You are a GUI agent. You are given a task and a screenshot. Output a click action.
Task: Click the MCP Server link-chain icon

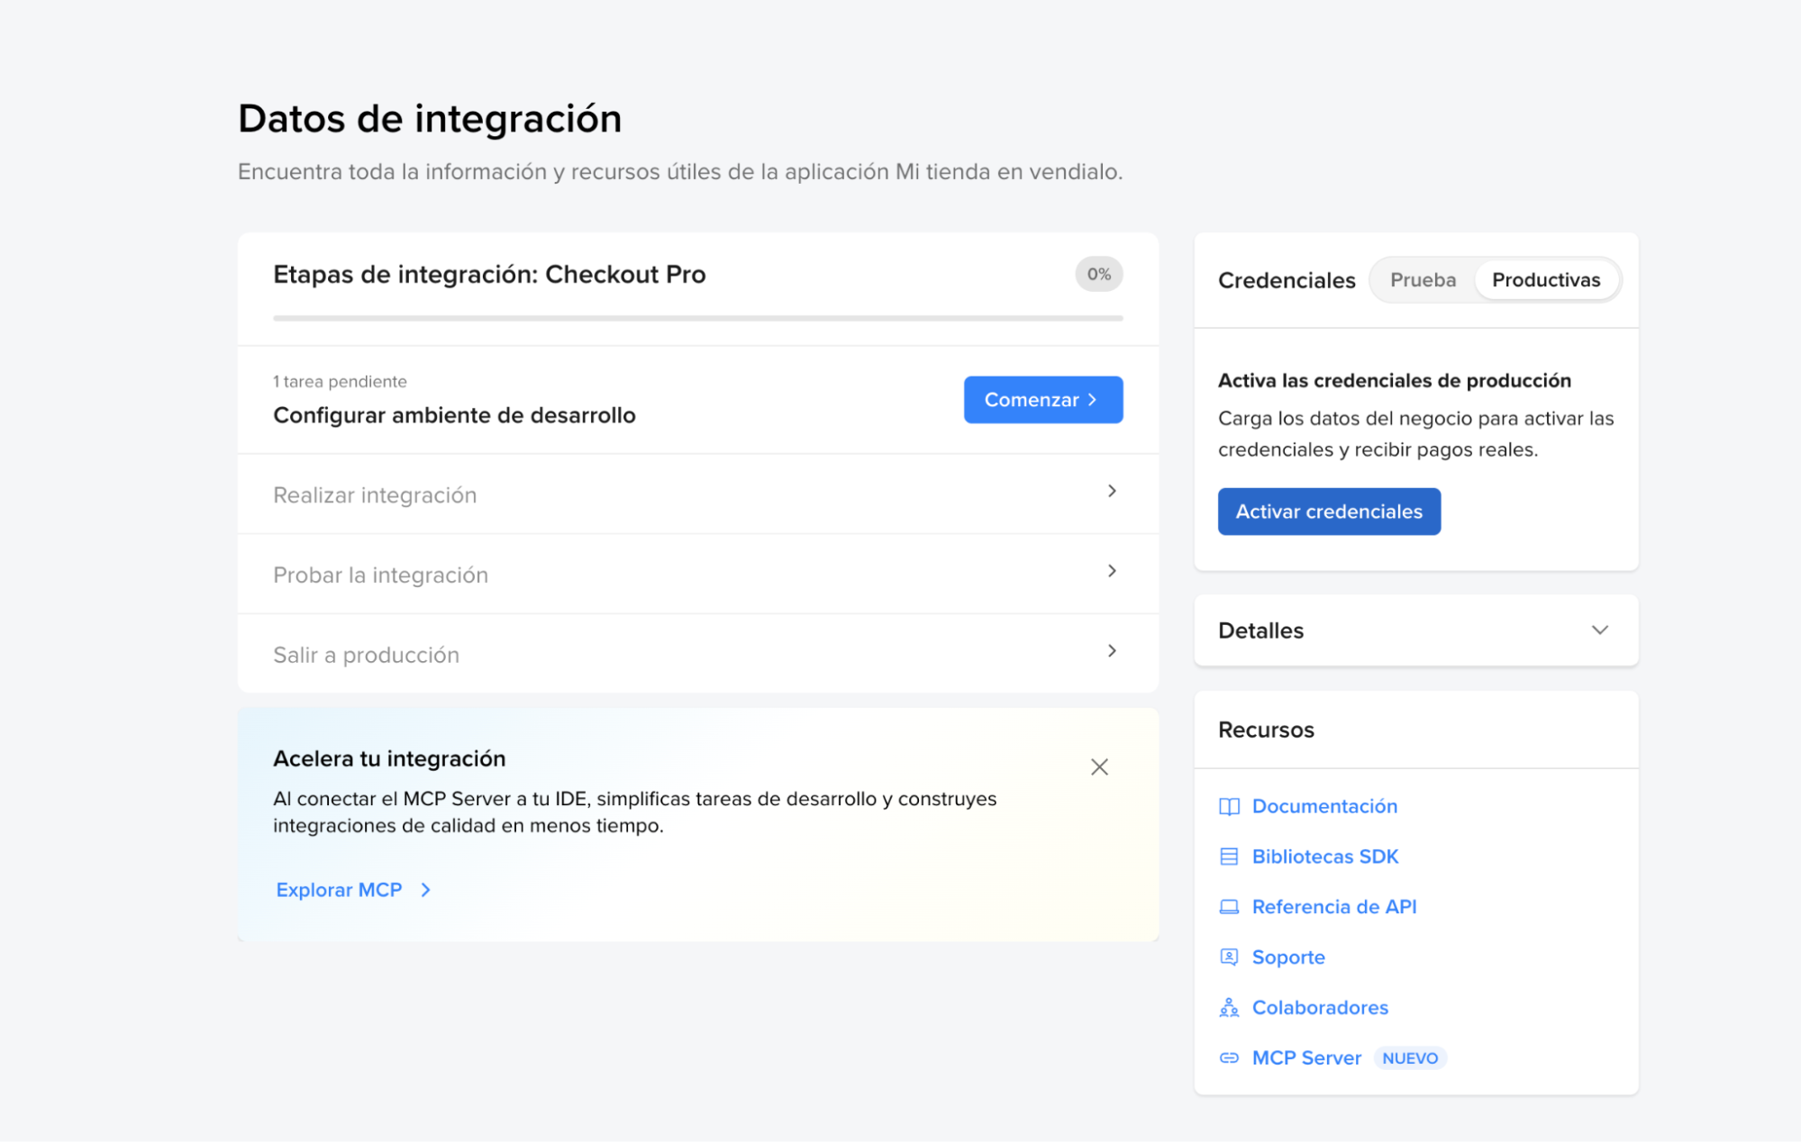1229,1058
